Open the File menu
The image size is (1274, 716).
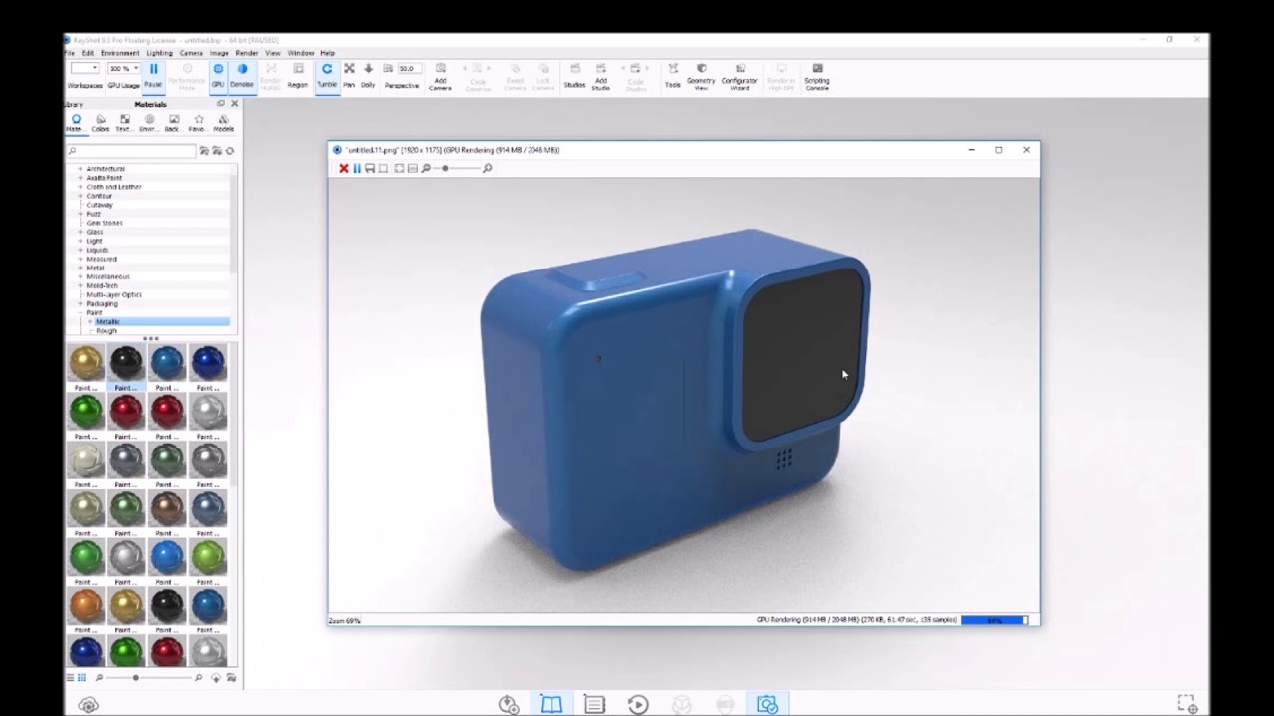pyautogui.click(x=70, y=53)
